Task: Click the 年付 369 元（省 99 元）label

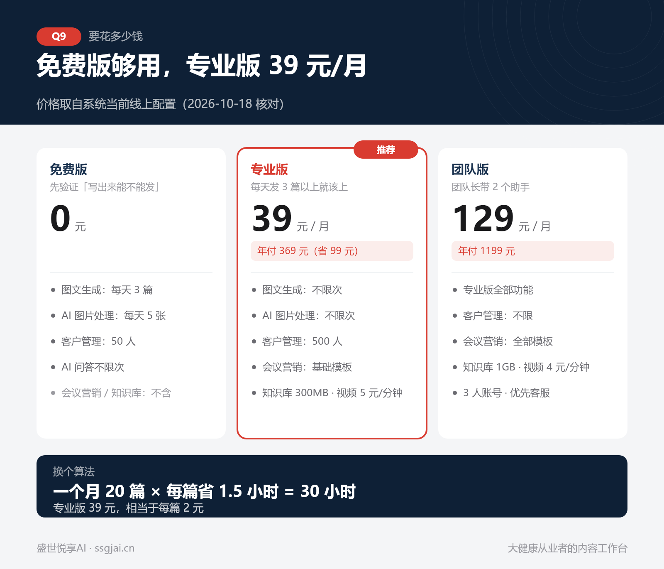Action: click(332, 251)
